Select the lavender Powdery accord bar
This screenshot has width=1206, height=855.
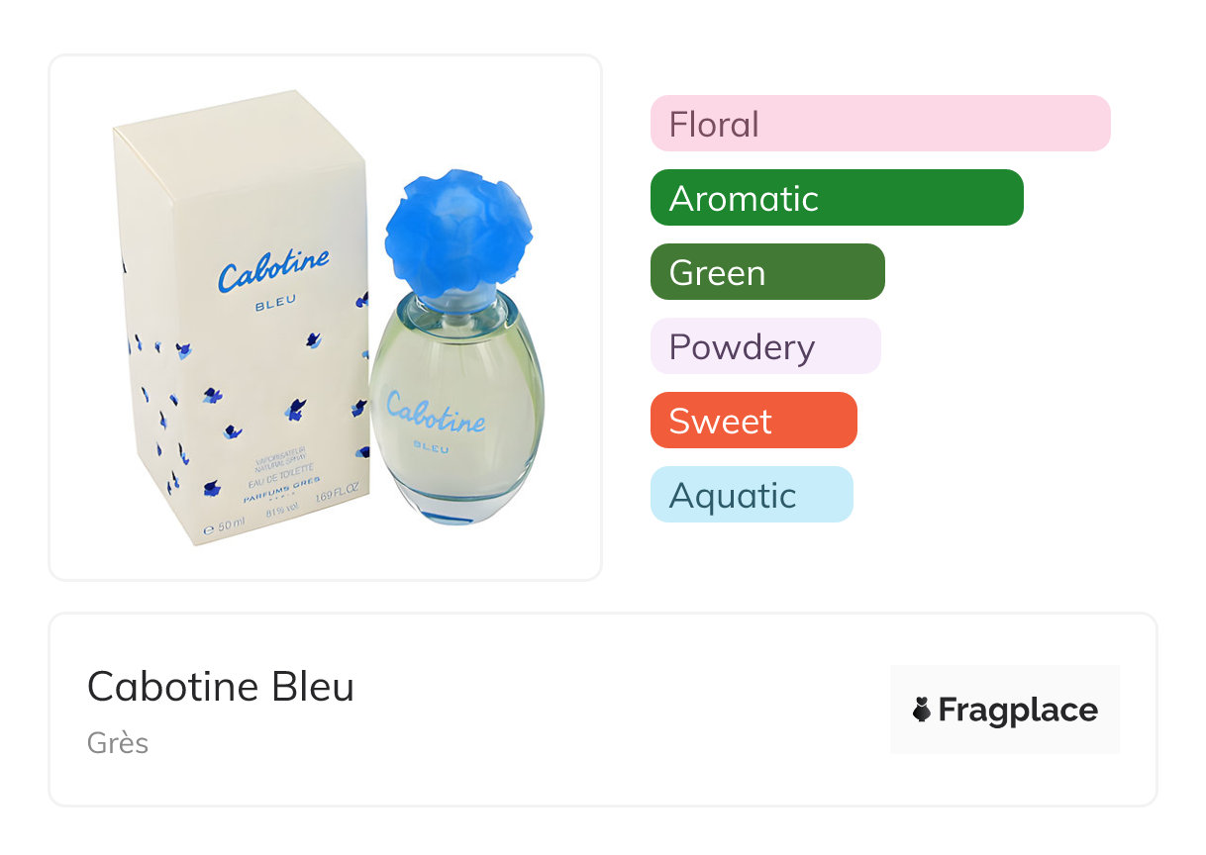(764, 346)
